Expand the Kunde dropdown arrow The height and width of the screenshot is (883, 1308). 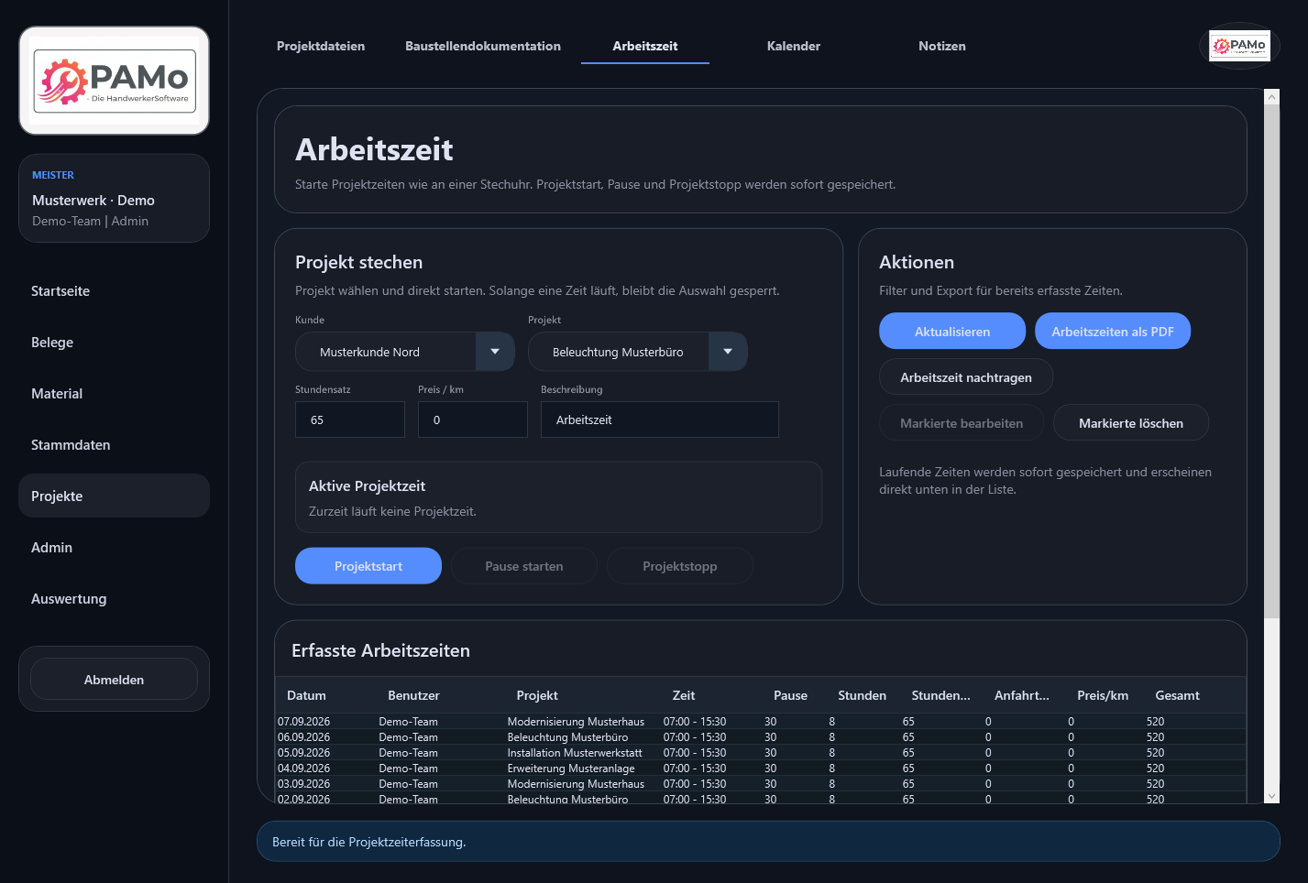495,352
